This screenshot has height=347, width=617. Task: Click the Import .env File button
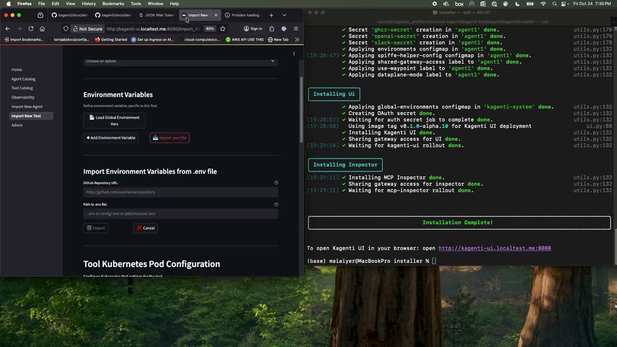169,138
